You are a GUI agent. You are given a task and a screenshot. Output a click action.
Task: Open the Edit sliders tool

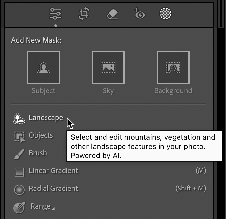coord(55,14)
